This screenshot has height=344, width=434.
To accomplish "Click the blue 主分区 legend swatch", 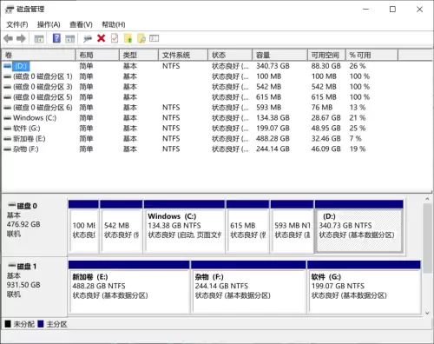I will 41,324.
